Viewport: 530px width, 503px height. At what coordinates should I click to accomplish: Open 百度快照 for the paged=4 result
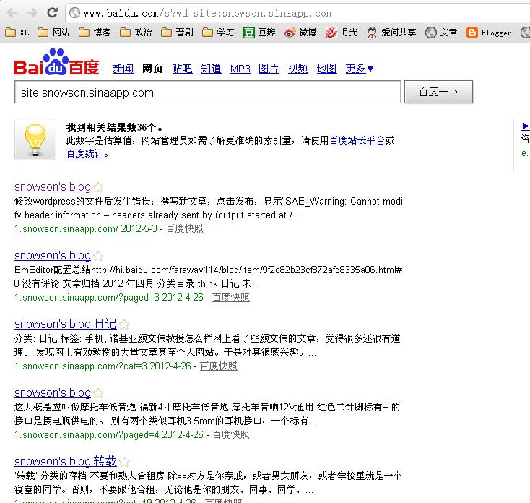click(x=231, y=435)
